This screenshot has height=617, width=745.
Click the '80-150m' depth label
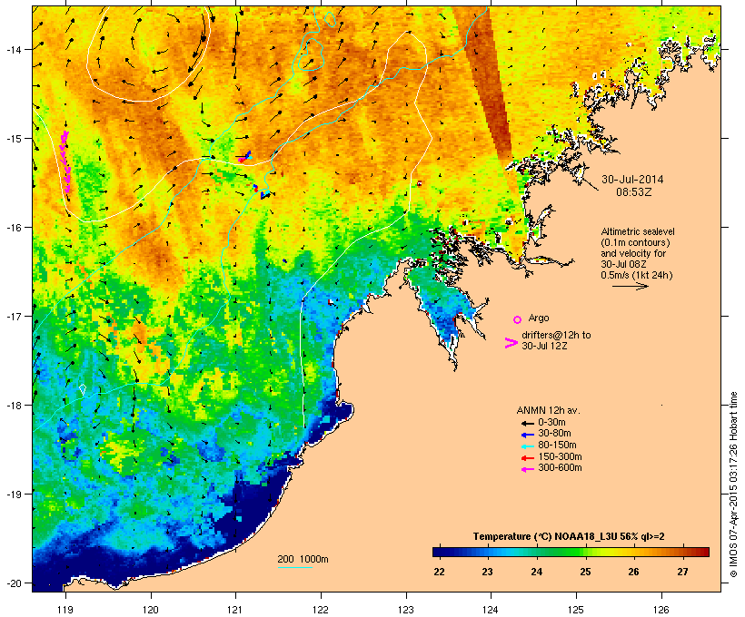[x=557, y=446]
